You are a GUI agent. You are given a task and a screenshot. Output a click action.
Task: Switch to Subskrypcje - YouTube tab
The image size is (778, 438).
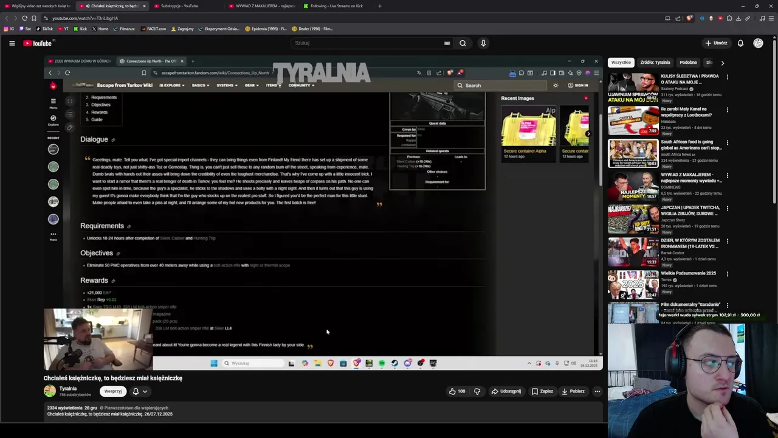click(x=179, y=6)
